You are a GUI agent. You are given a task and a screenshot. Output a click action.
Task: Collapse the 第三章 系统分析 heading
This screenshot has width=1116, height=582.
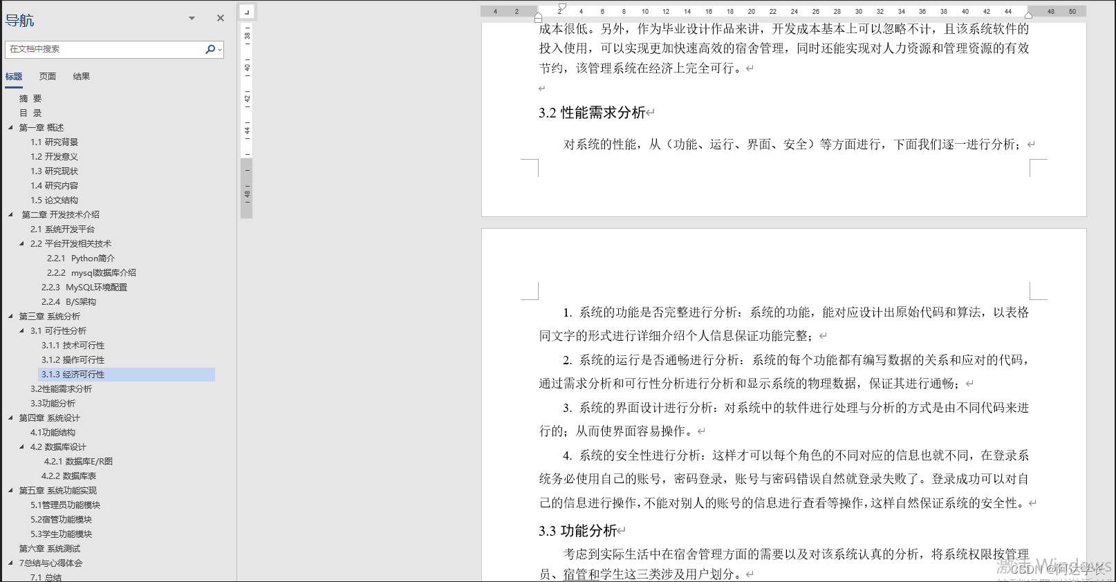coord(10,316)
